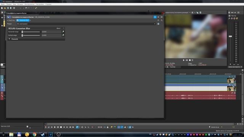Click the Undo arrow icon
Screen dimensions: 244x137
pos(26,8)
